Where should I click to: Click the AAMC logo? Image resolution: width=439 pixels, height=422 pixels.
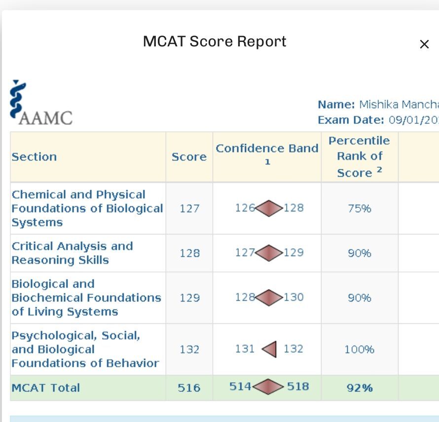click(x=41, y=103)
